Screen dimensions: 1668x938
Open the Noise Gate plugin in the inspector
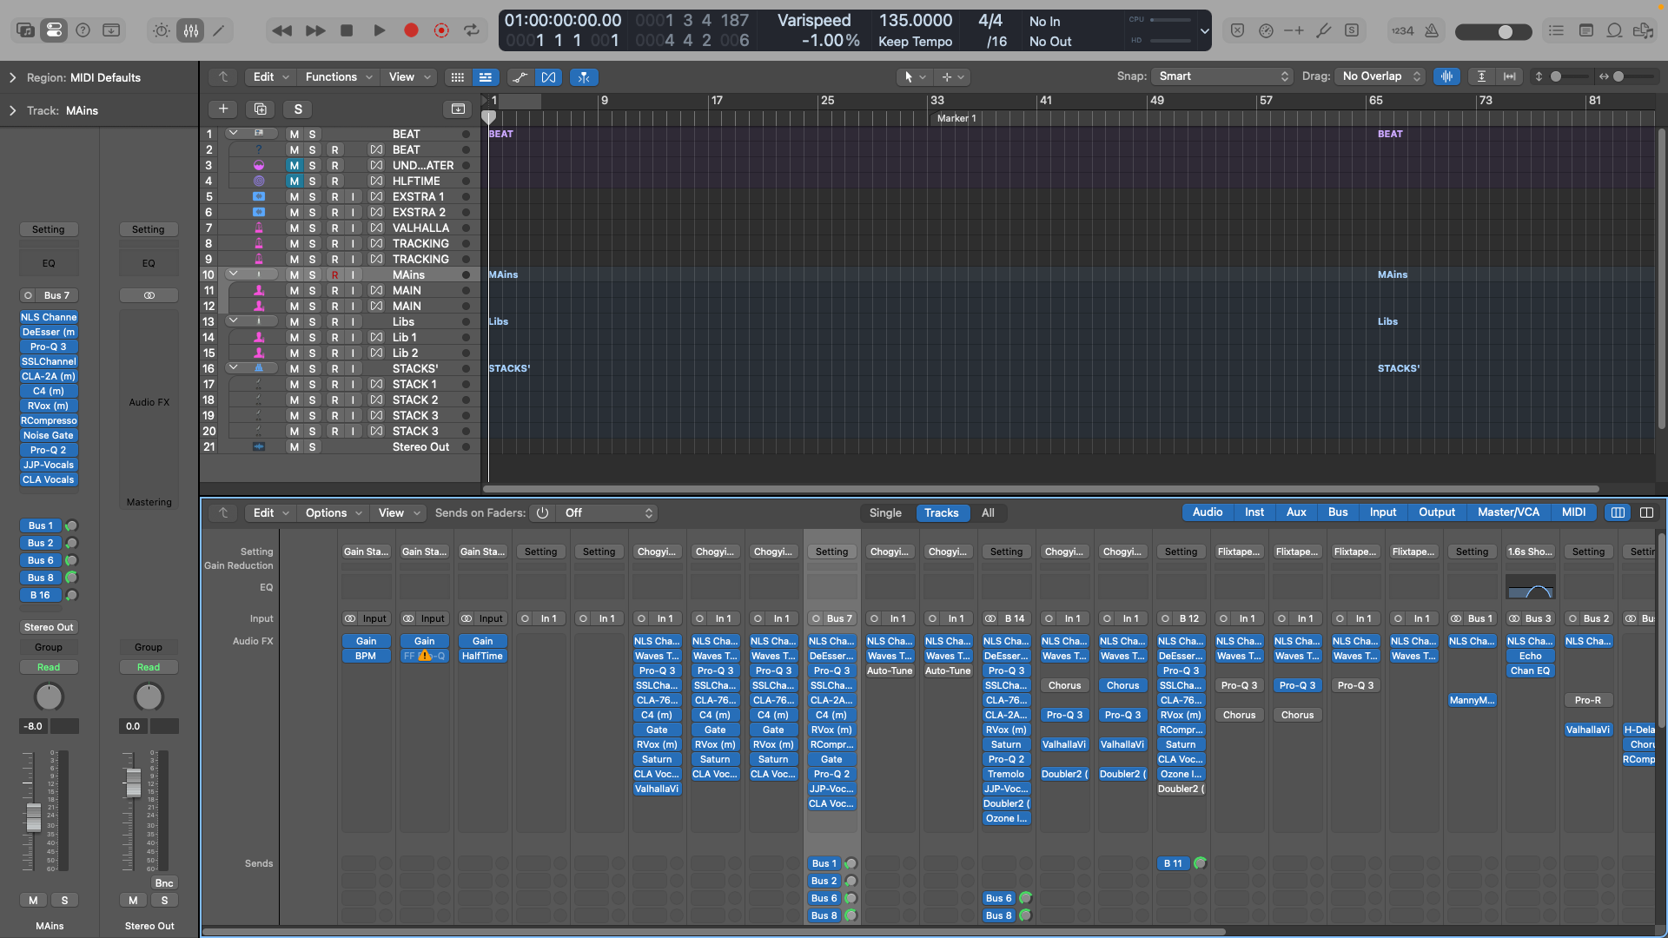click(49, 435)
